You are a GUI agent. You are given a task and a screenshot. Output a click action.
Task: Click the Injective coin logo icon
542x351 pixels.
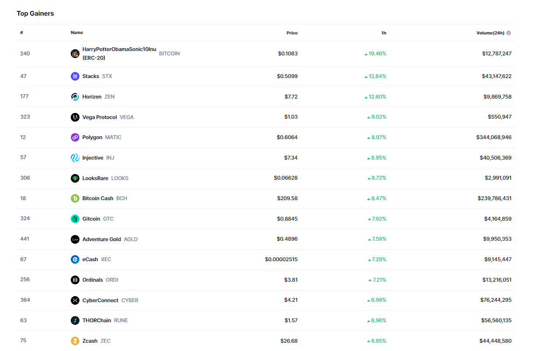[x=75, y=158]
